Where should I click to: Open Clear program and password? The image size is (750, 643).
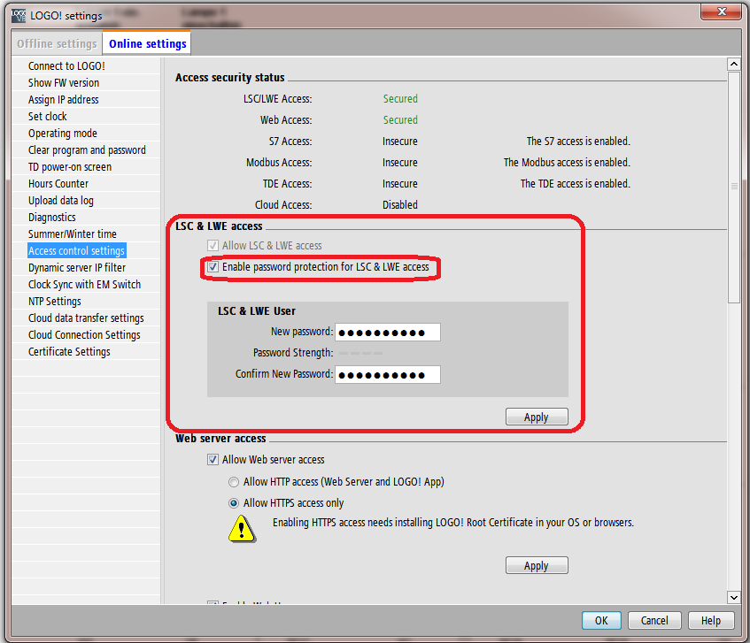tap(87, 150)
